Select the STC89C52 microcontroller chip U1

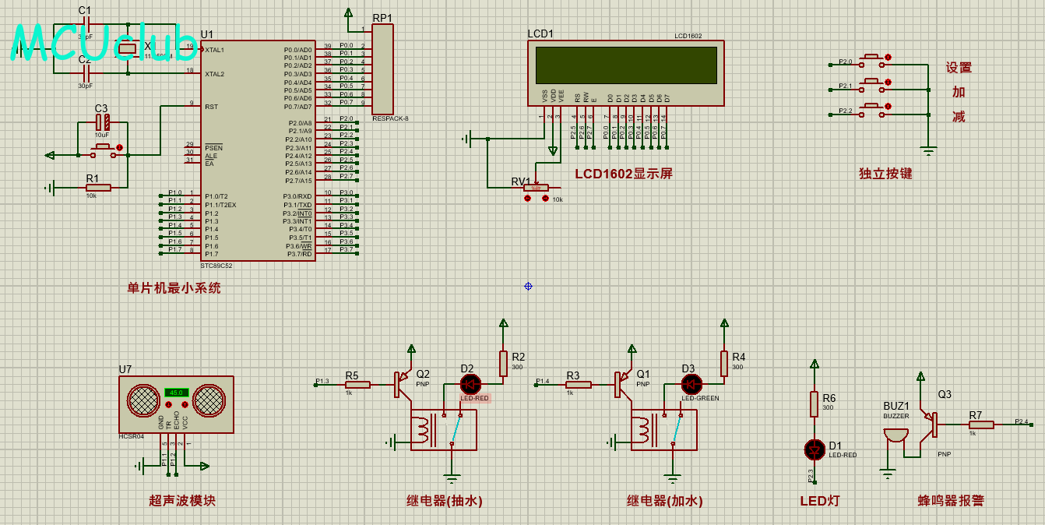(257, 150)
